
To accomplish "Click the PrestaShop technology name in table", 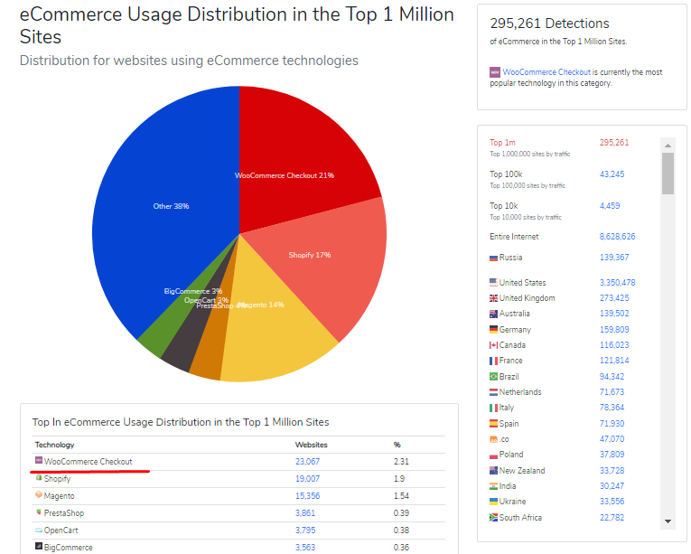I will pos(64,513).
